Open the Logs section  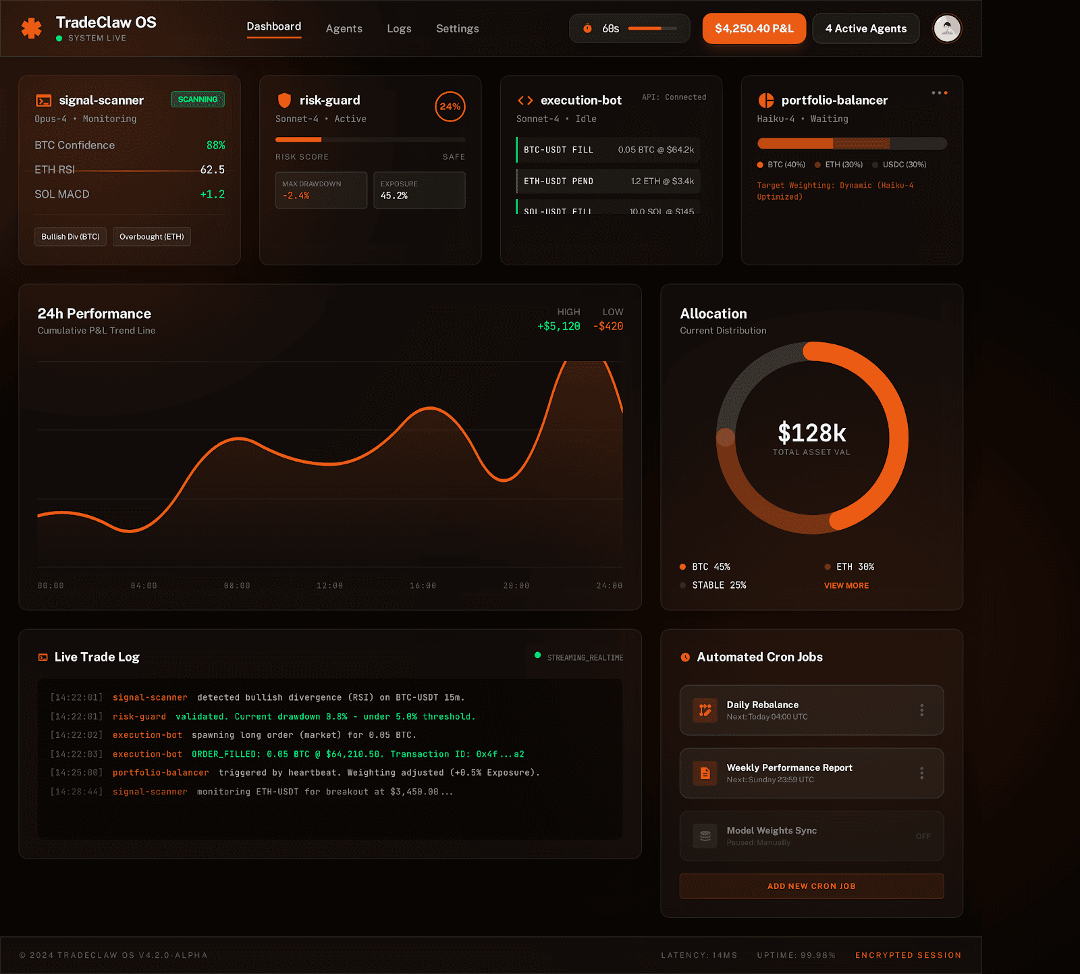tap(399, 28)
